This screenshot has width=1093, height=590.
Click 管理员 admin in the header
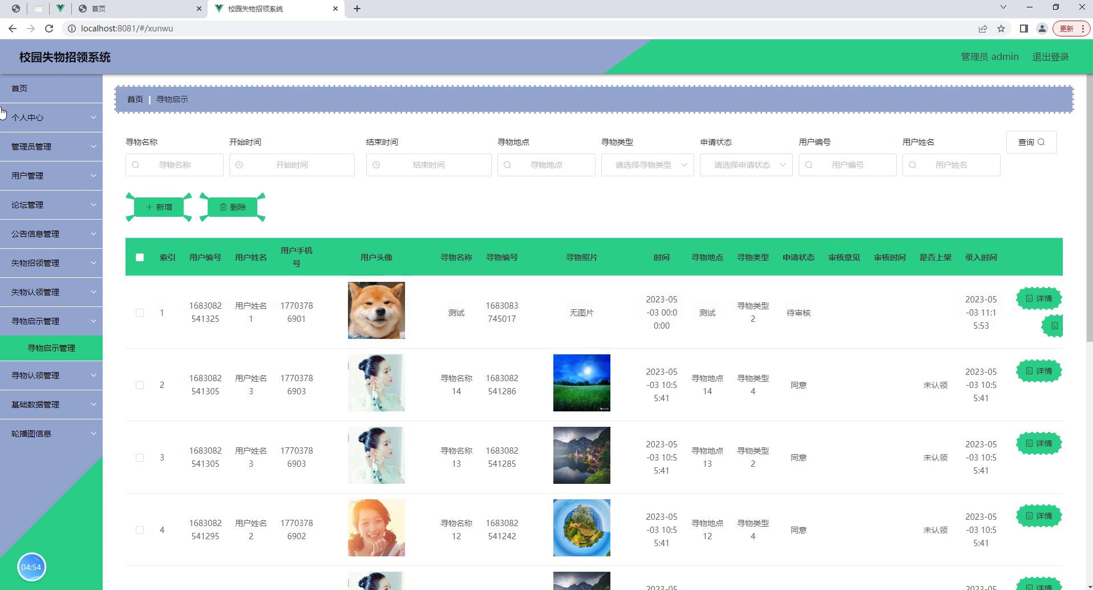[990, 57]
